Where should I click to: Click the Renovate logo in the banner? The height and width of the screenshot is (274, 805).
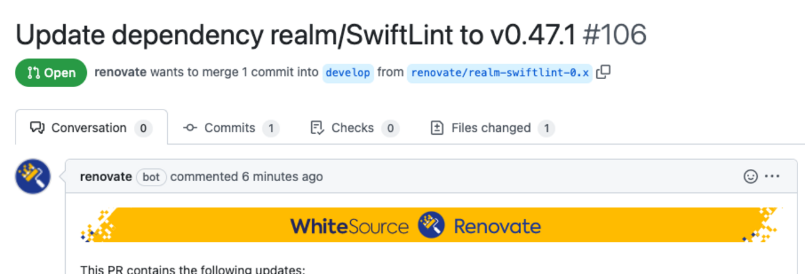click(x=431, y=226)
